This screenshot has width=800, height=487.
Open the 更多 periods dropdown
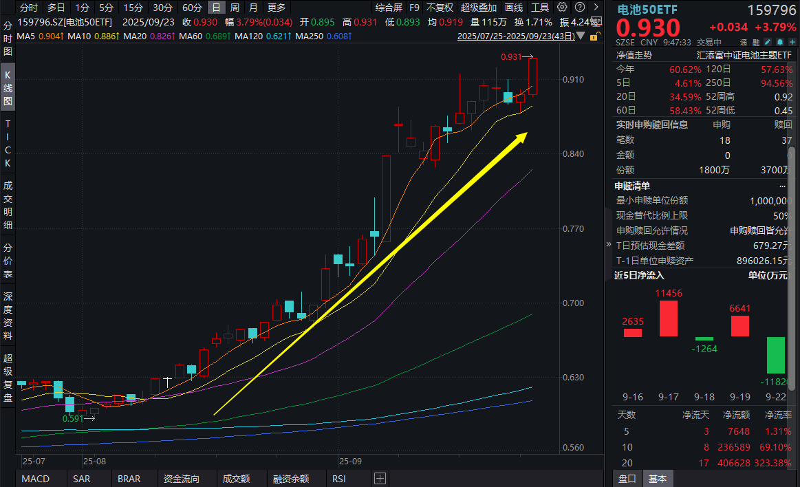pos(276,8)
